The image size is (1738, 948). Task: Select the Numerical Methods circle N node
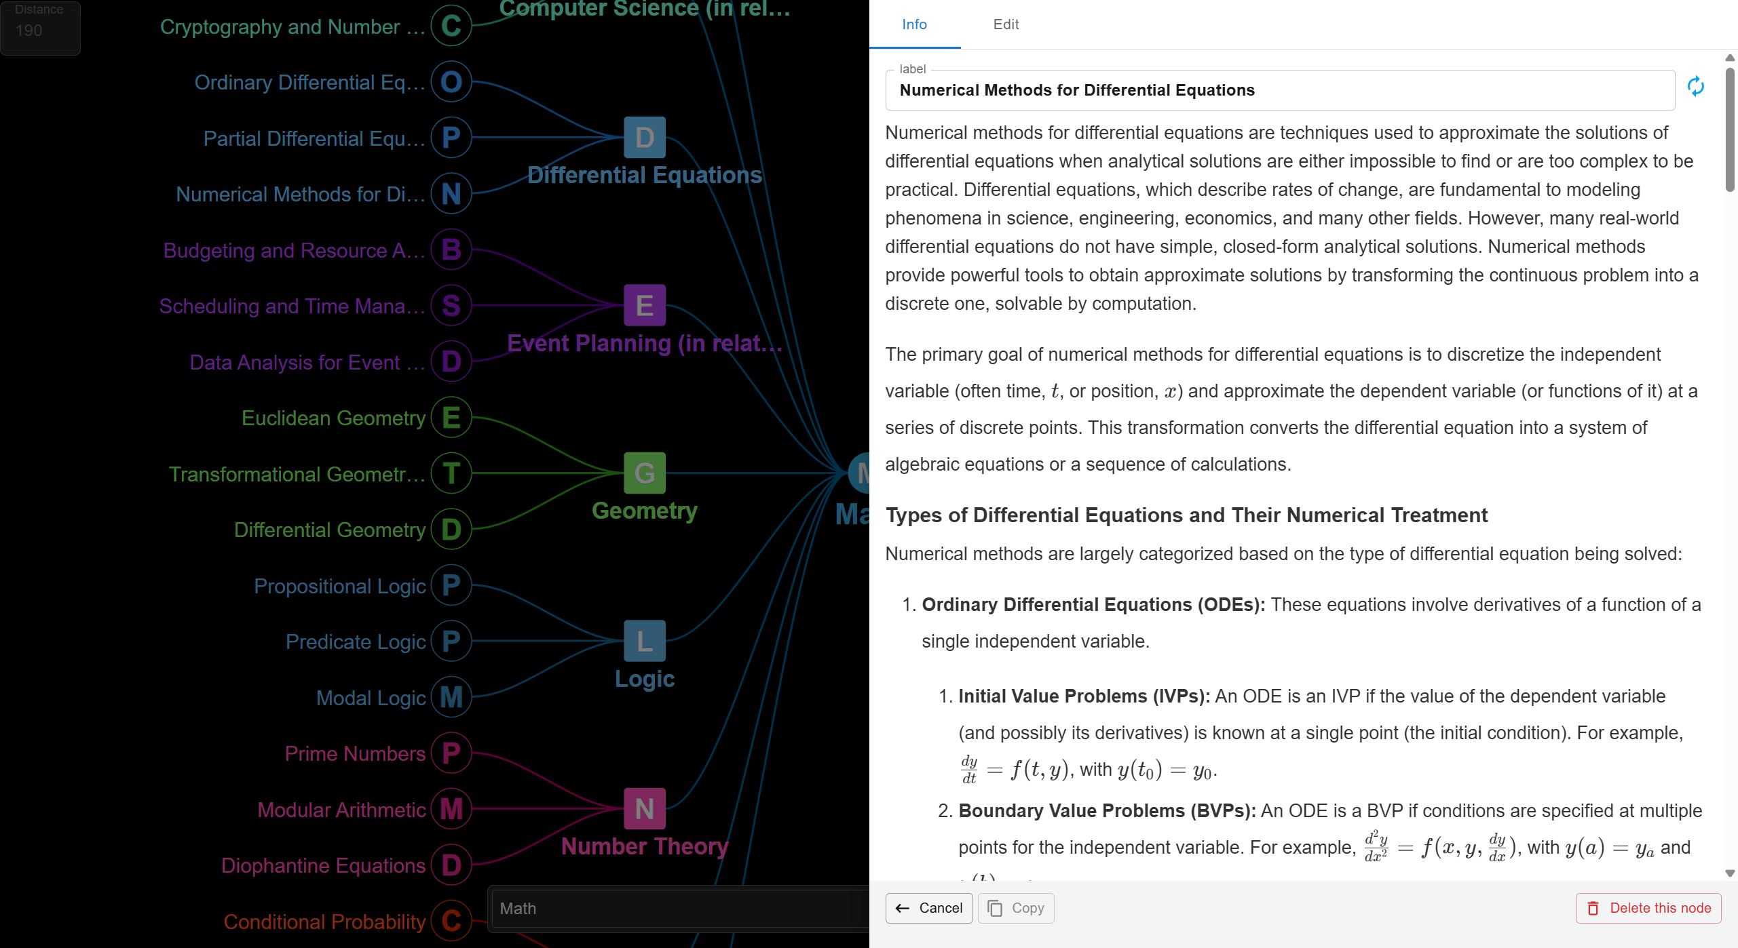click(451, 194)
